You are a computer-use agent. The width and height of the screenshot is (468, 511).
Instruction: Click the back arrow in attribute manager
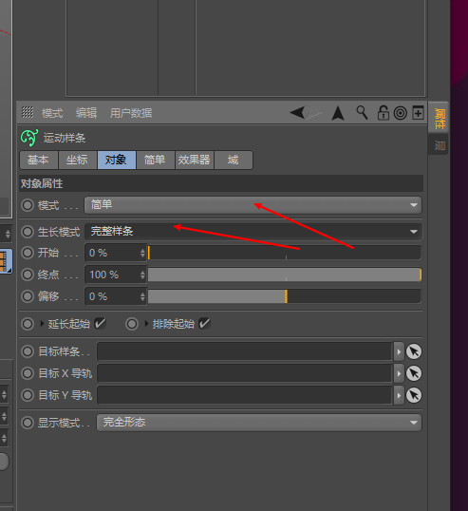tap(297, 113)
